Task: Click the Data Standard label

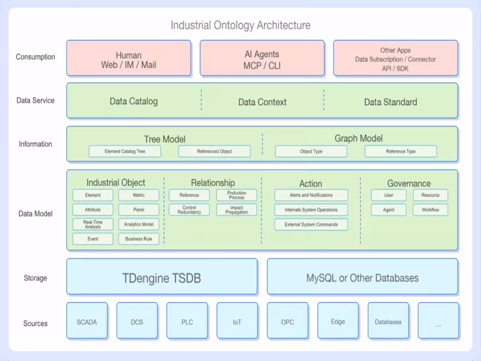Action: pyautogui.click(x=390, y=102)
